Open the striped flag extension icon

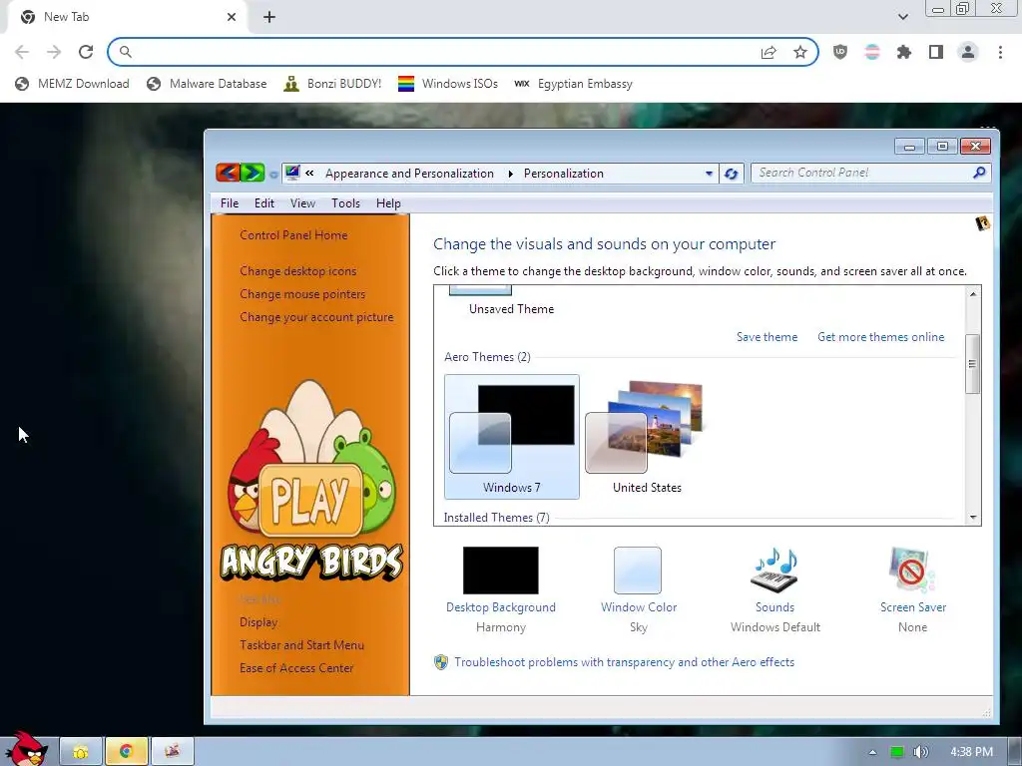pyautogui.click(x=872, y=52)
